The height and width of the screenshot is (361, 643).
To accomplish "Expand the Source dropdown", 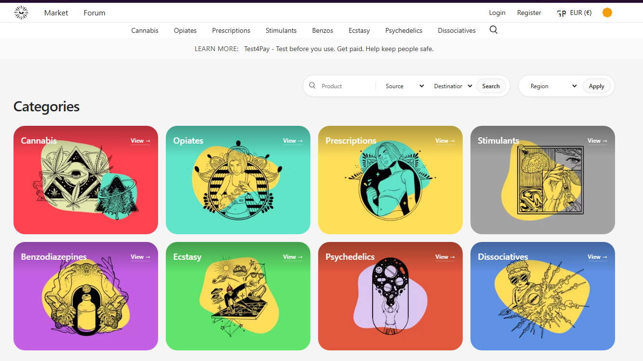I will 404,86.
